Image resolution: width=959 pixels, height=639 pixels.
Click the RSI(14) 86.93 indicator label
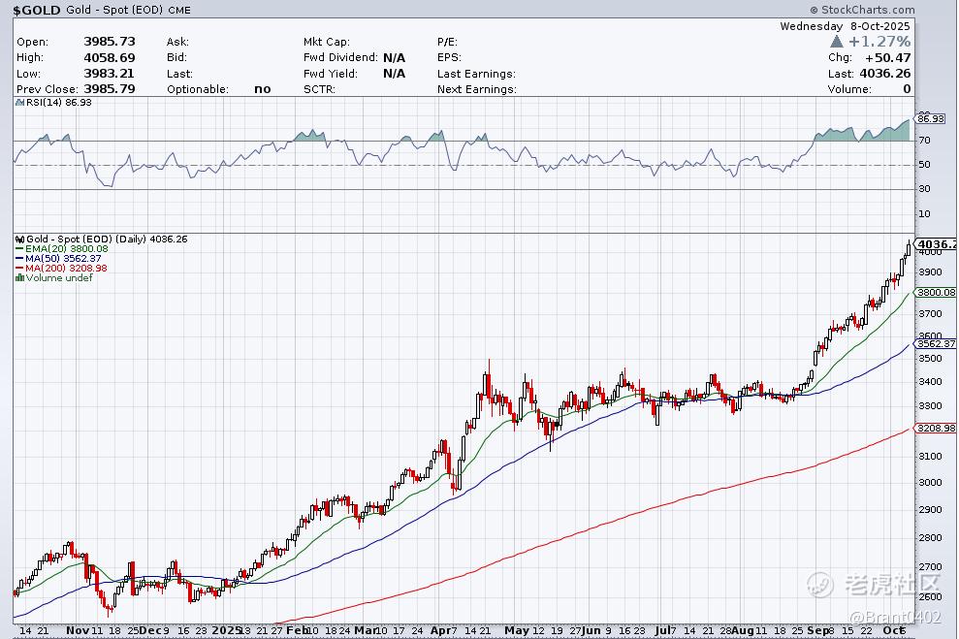click(x=59, y=102)
